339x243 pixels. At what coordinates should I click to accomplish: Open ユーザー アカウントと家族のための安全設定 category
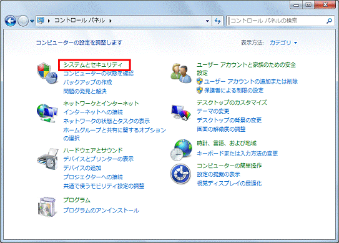[x=246, y=69]
